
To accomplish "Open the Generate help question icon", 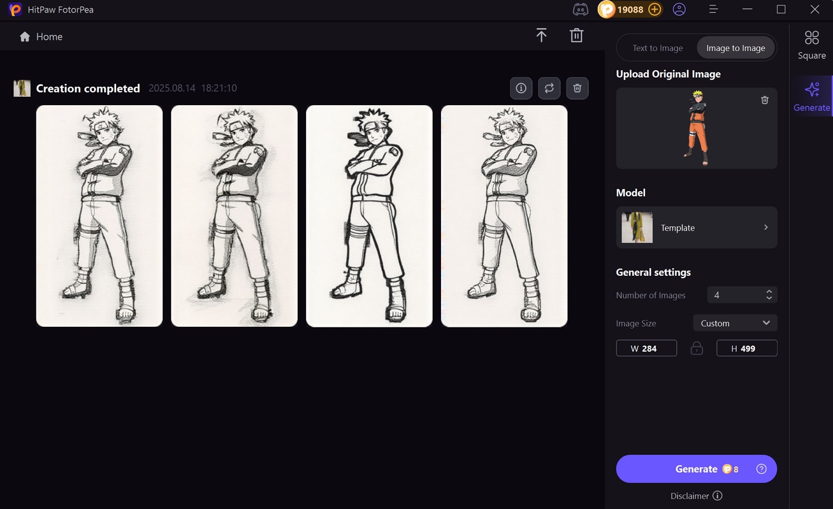I will 761,469.
